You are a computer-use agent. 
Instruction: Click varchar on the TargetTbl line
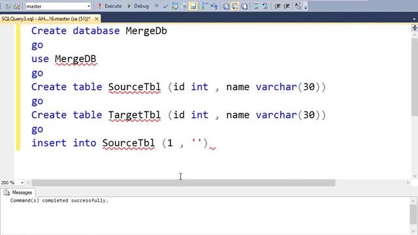pyautogui.click(x=276, y=115)
